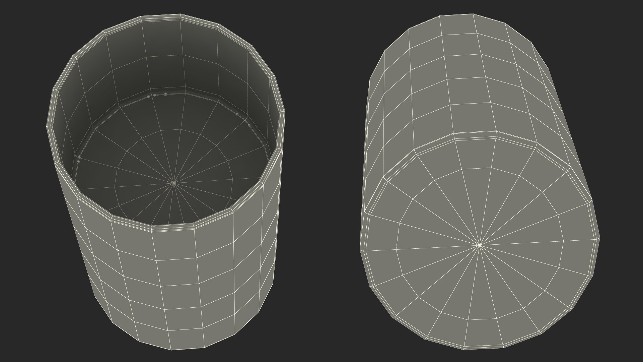Viewport: 643px width, 362px height.
Task: Click lowest right-side dot on left cylinder's inner rim
Action: coord(249,125)
